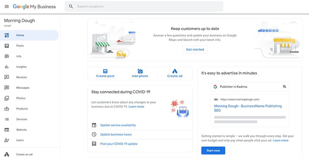309x158 pixels.
Task: Click the search magnifier icon in top bar
Action: pyautogui.click(x=71, y=7)
